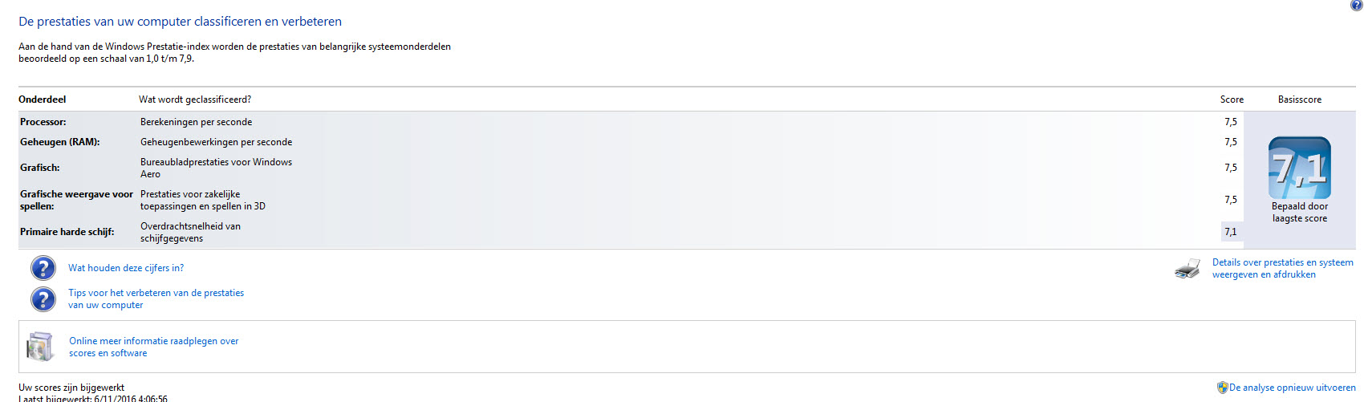The image size is (1364, 402).
Task: Click the question mark icon beside 'Wat houden deze cijfers in?'
Action: 43,268
